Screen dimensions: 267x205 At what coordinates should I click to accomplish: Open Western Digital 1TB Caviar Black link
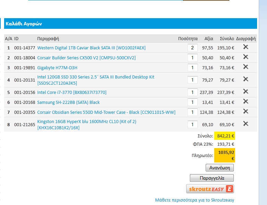pyautogui.click(x=91, y=48)
